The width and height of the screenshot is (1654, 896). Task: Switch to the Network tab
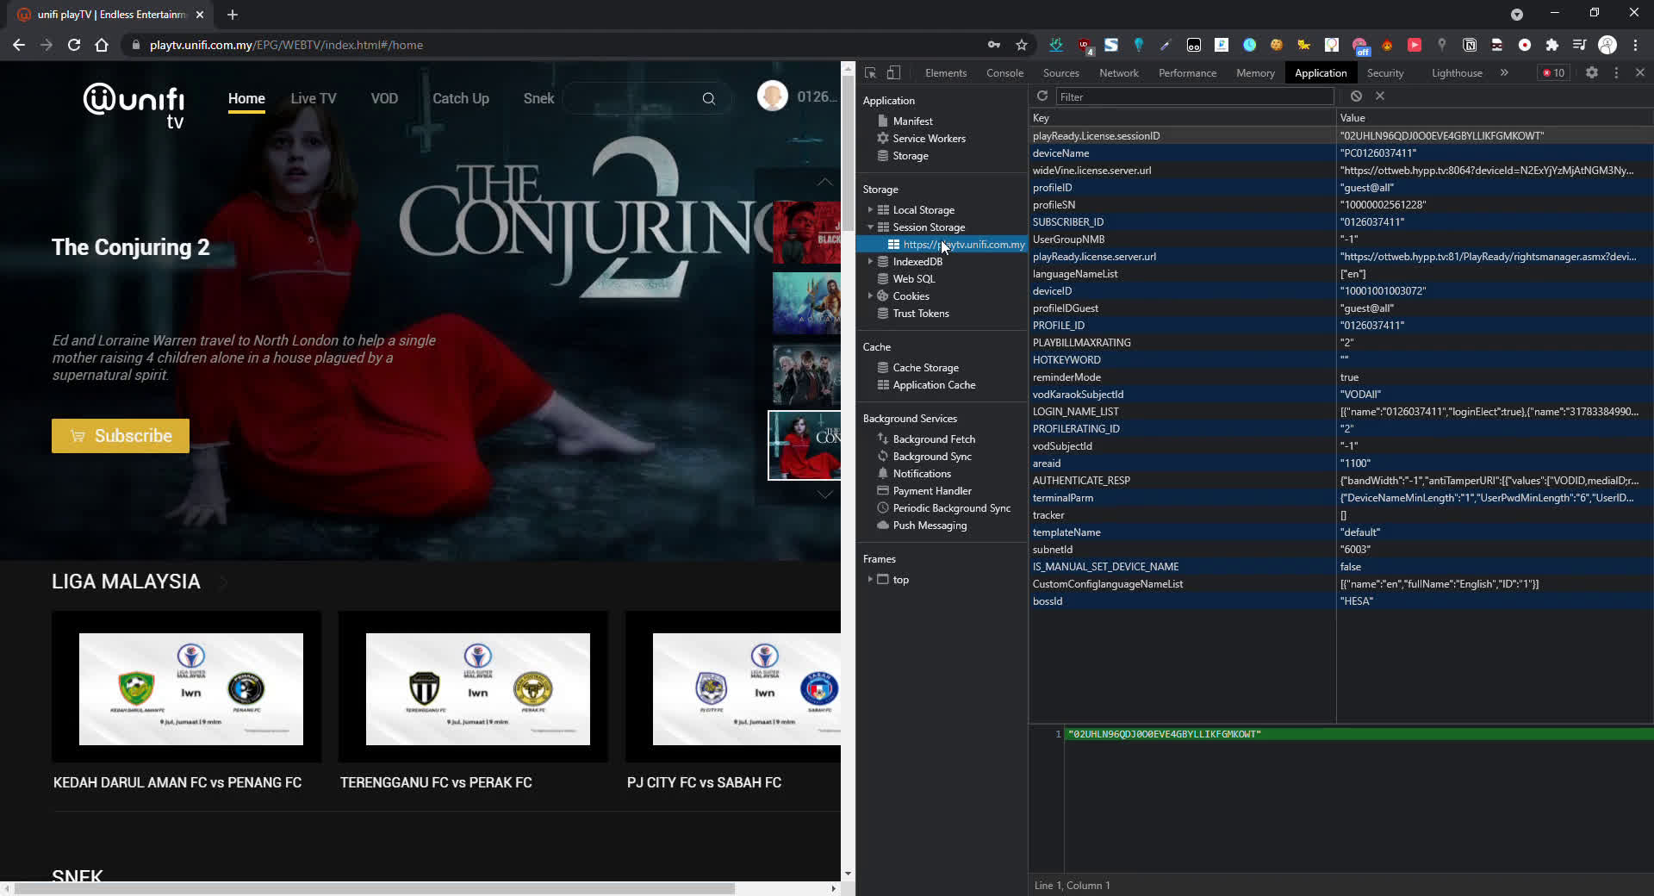(x=1118, y=73)
